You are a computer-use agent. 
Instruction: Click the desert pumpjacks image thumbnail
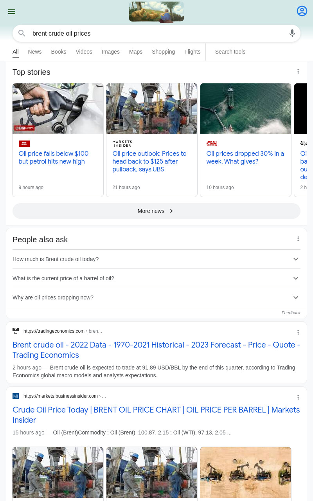(x=246, y=472)
